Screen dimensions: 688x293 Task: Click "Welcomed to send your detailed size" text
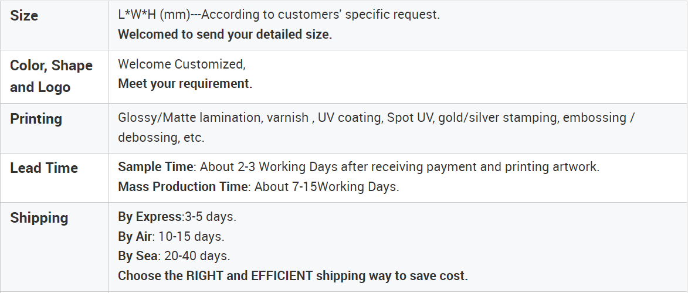pos(225,34)
